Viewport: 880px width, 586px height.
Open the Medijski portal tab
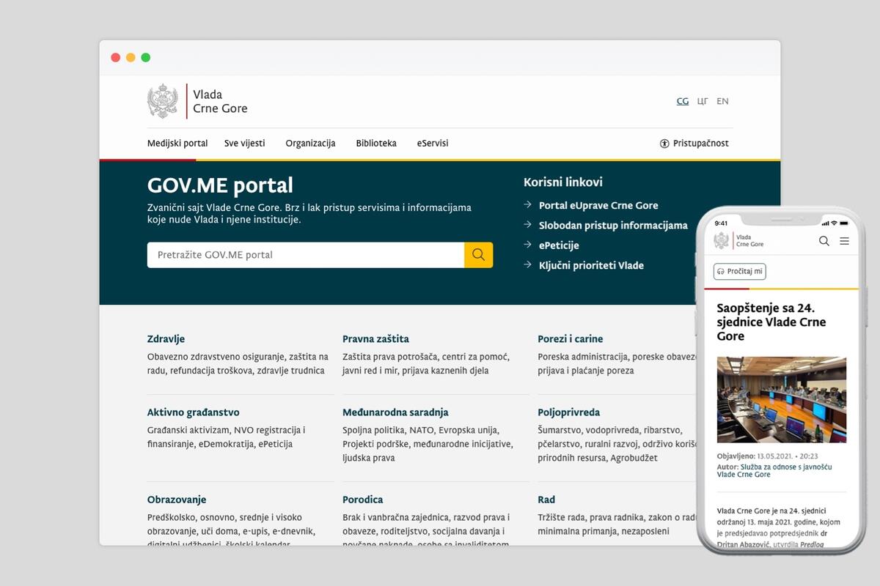pos(177,144)
